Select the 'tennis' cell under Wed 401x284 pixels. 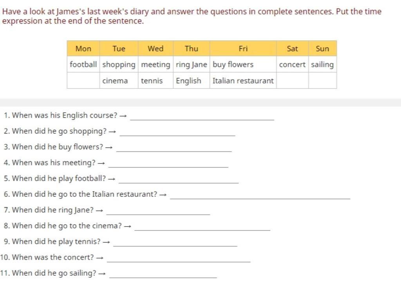coord(155,81)
